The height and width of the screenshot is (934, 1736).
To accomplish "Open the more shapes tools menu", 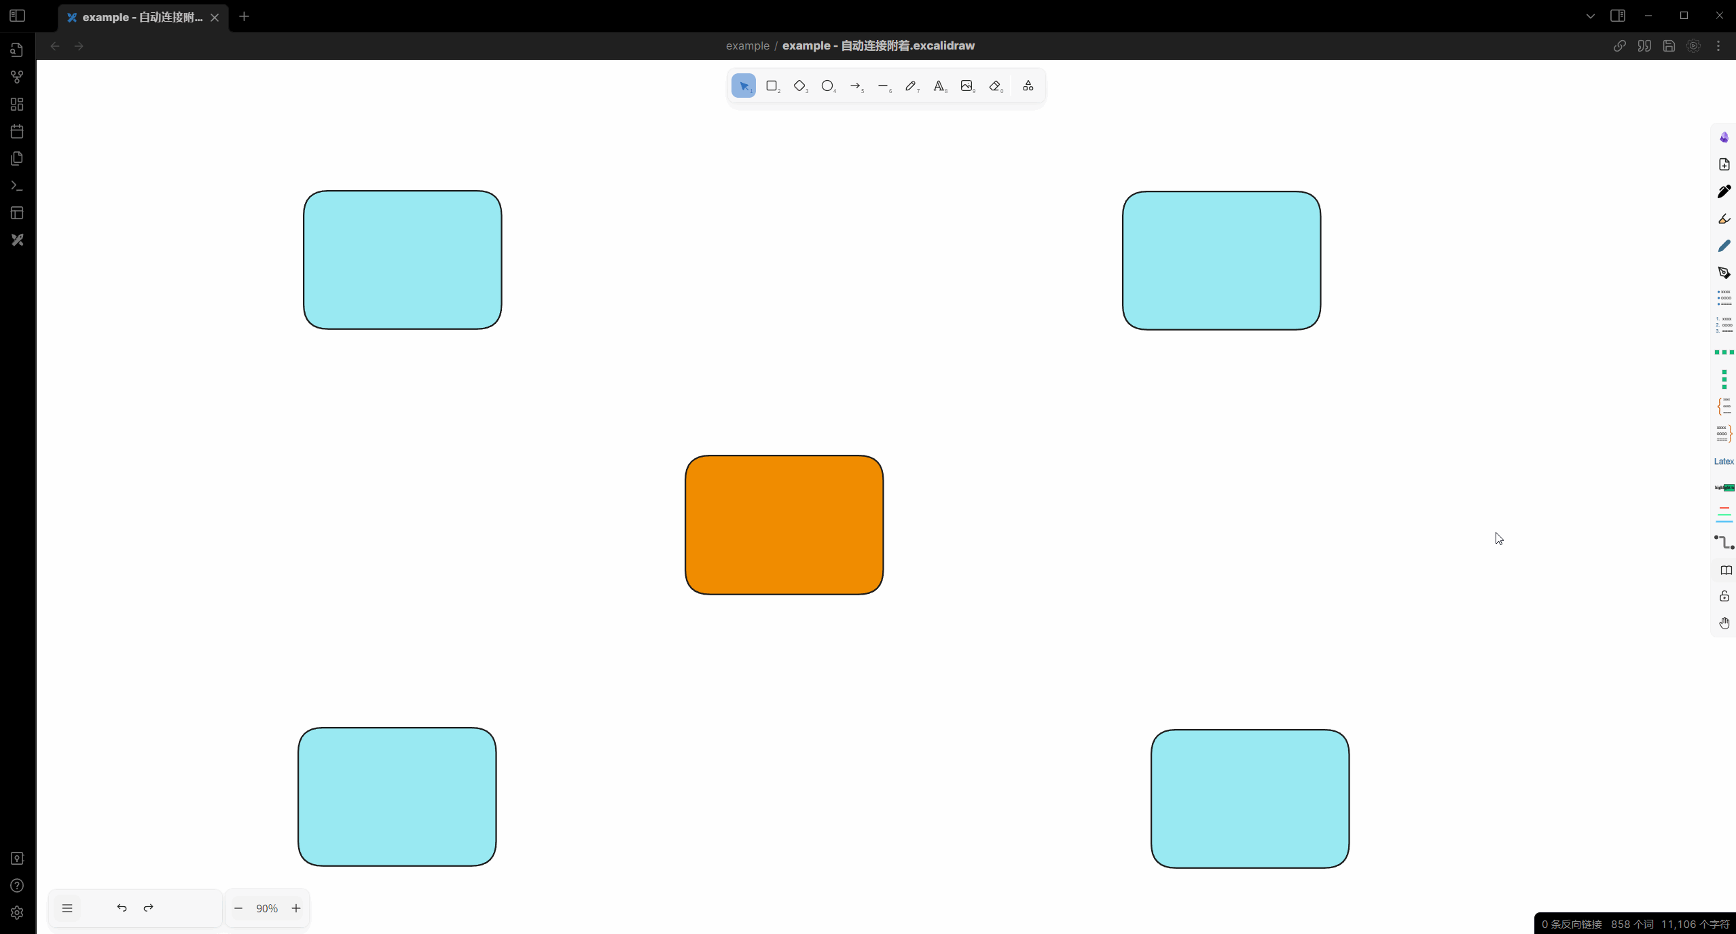I will pyautogui.click(x=1028, y=86).
